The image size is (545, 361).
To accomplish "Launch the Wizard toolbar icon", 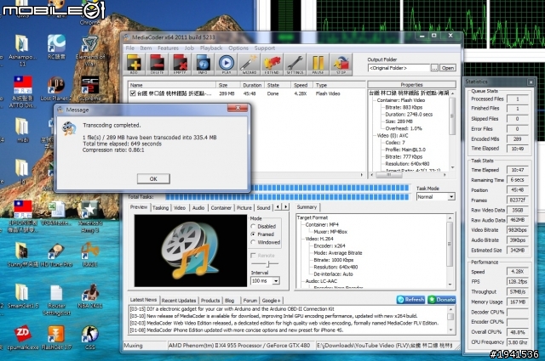I will pos(249,65).
